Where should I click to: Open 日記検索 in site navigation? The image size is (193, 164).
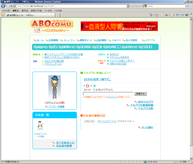pos(102,40)
